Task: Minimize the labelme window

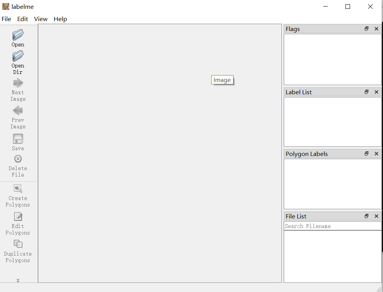Action: (325, 7)
